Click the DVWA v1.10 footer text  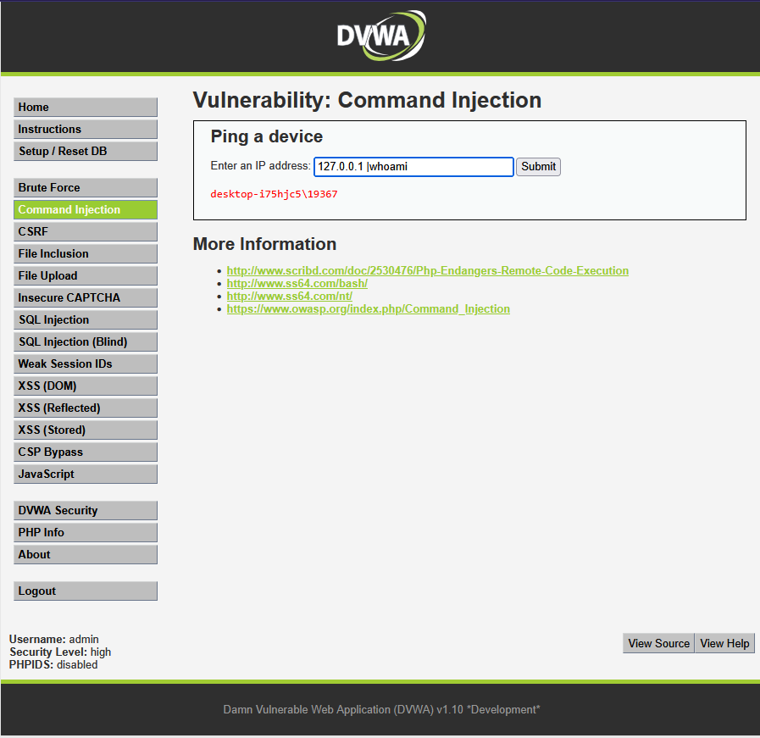coord(381,709)
